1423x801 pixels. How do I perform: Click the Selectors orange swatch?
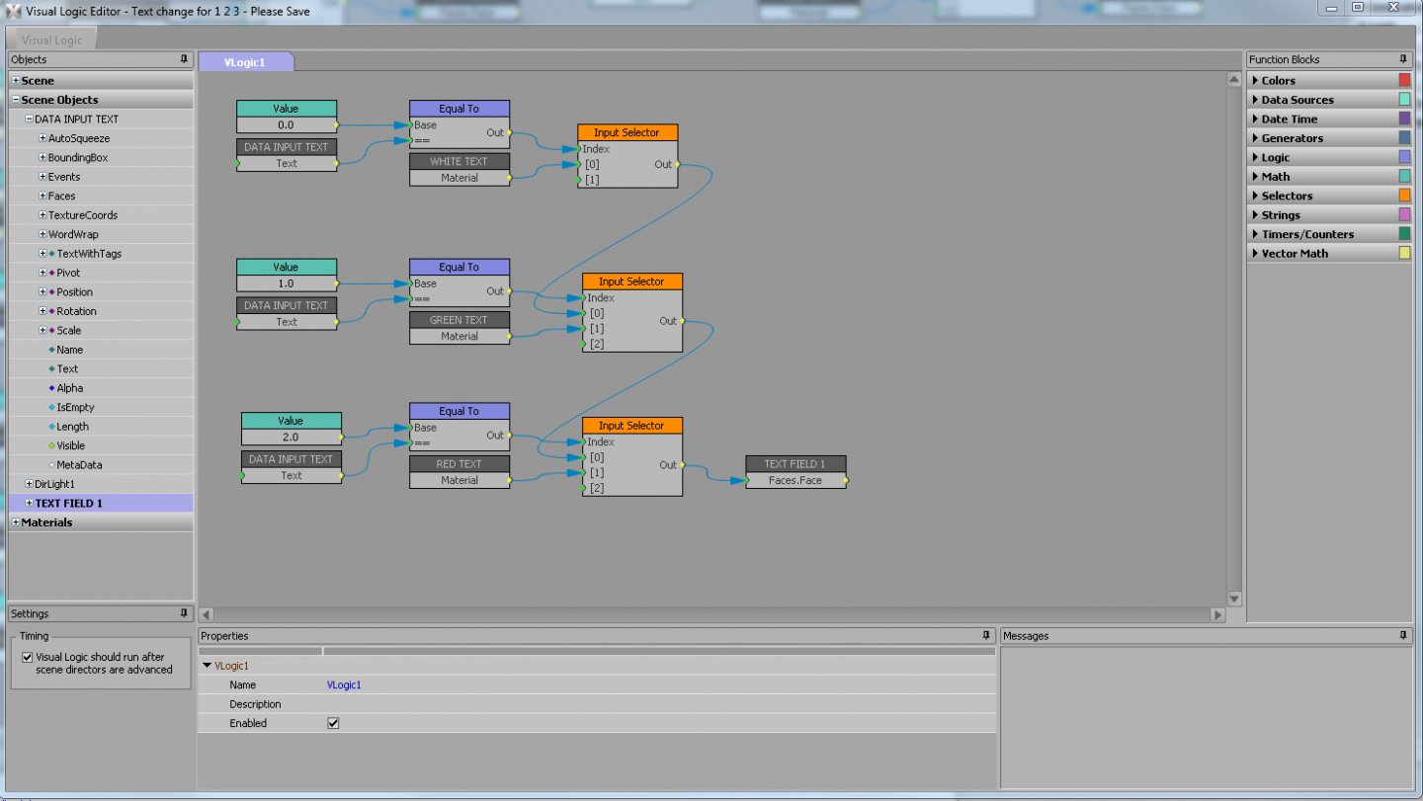(1404, 196)
